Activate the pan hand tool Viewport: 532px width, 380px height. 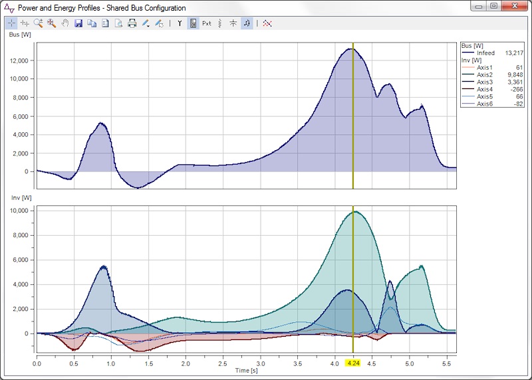pos(65,23)
